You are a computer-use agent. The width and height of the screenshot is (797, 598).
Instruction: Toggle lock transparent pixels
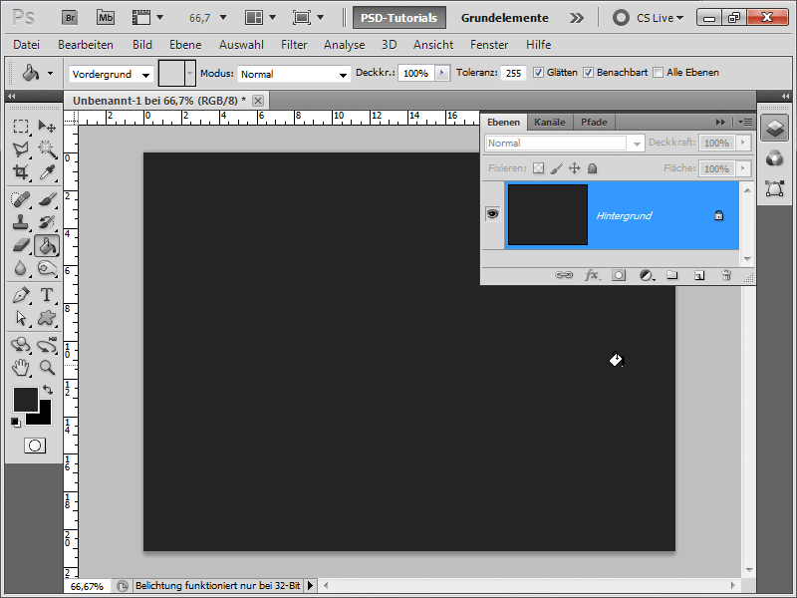pos(538,168)
